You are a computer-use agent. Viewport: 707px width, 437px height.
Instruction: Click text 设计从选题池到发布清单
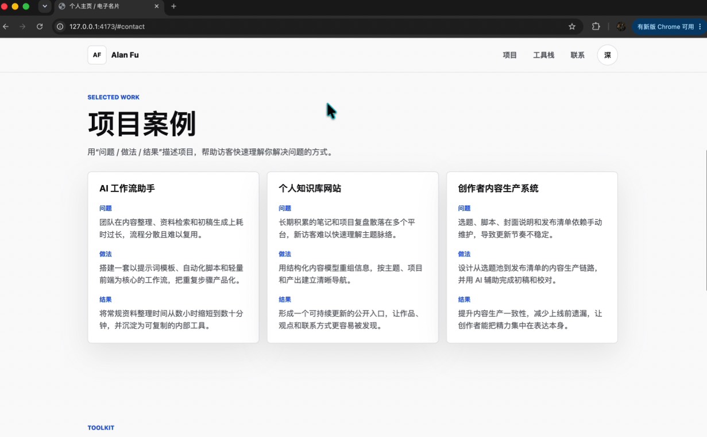(x=530, y=274)
